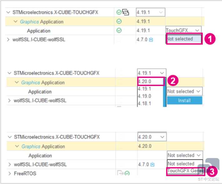Select Graphics Application label in the FreeRTOS panel
222x184 pixels.
coord(43,146)
